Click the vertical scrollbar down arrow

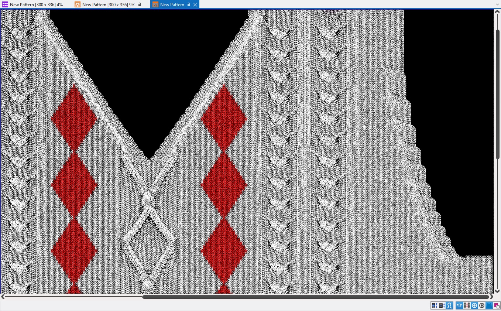click(497, 291)
